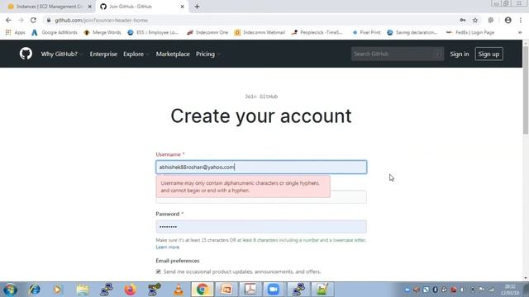This screenshot has width=529, height=297.
Task: Switch to Chrome in the taskbar
Action: tap(202, 290)
